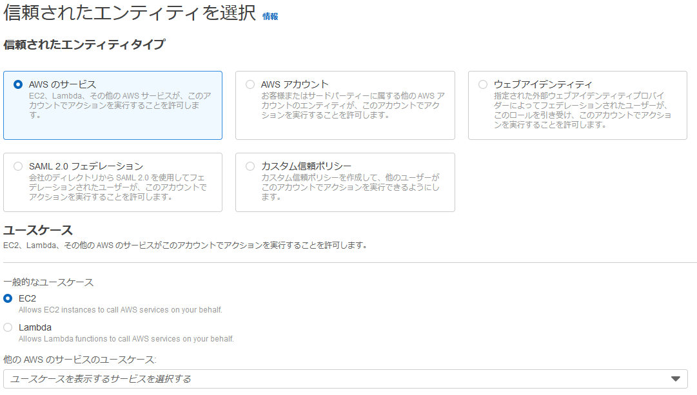697x395 pixels.
Task: Choose the Lambda use case radio
Action: [8, 327]
